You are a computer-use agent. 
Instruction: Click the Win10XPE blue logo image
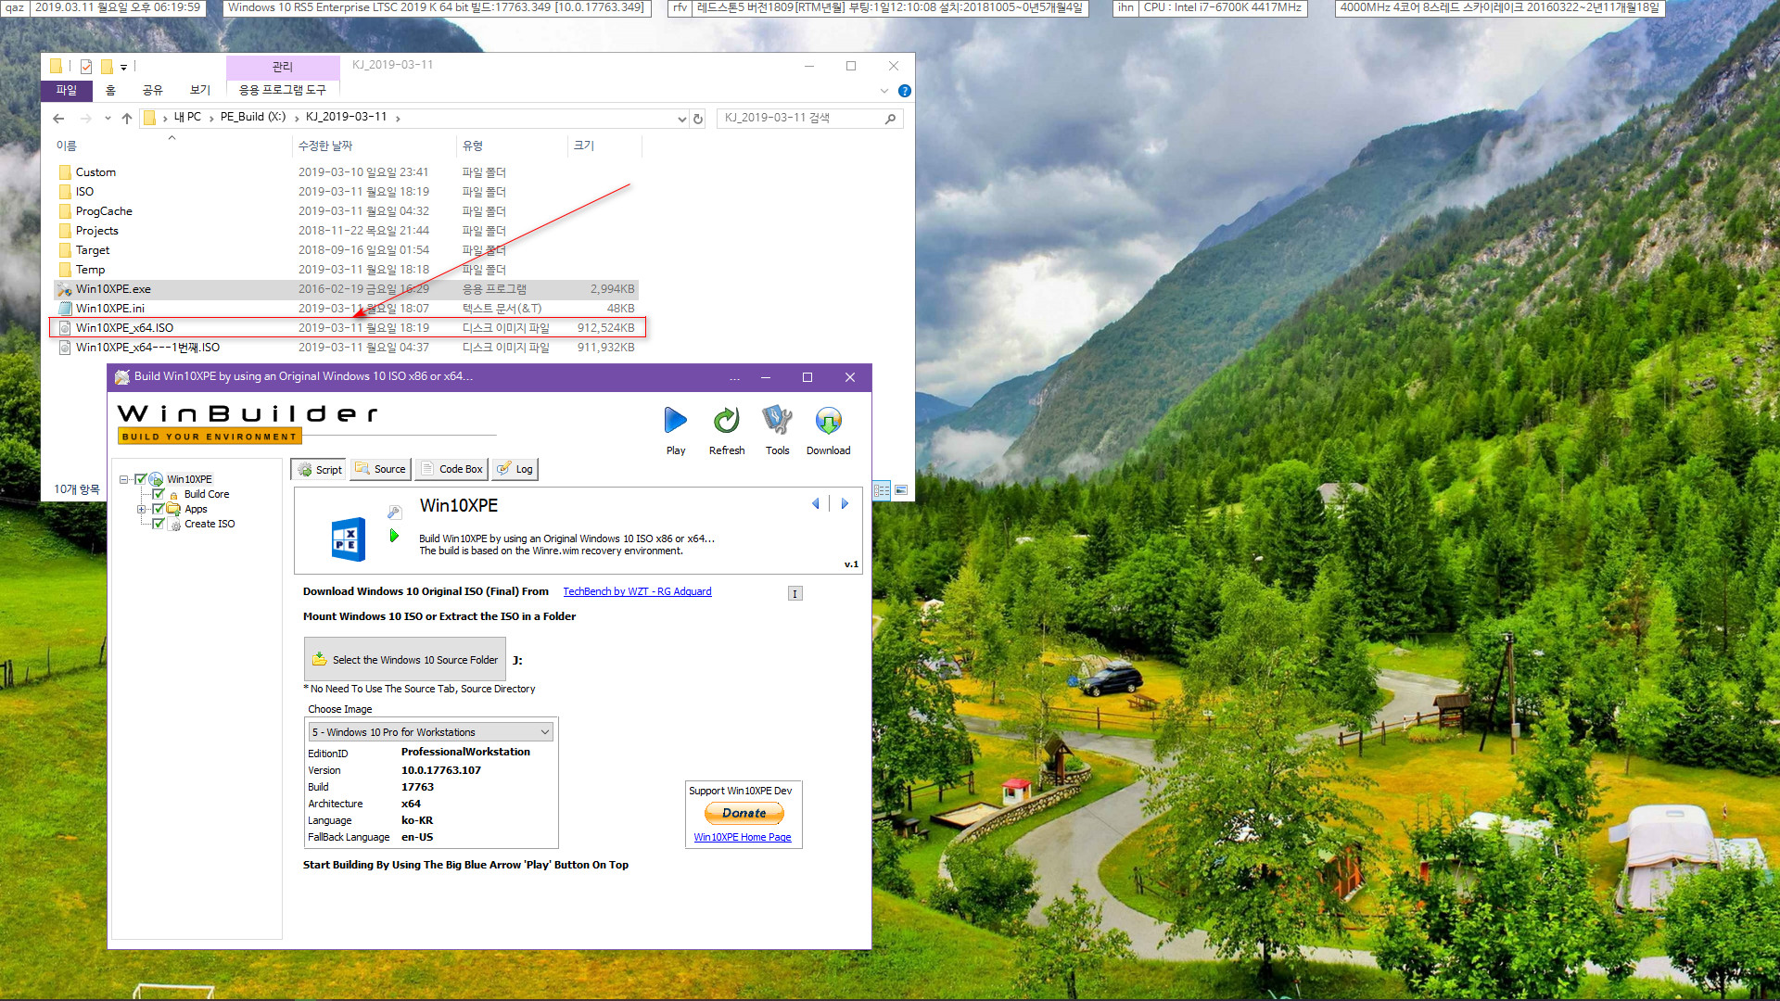[x=348, y=539]
